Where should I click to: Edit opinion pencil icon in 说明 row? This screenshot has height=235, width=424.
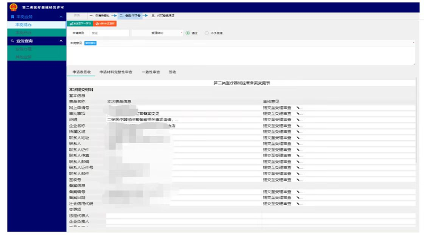pyautogui.click(x=298, y=120)
